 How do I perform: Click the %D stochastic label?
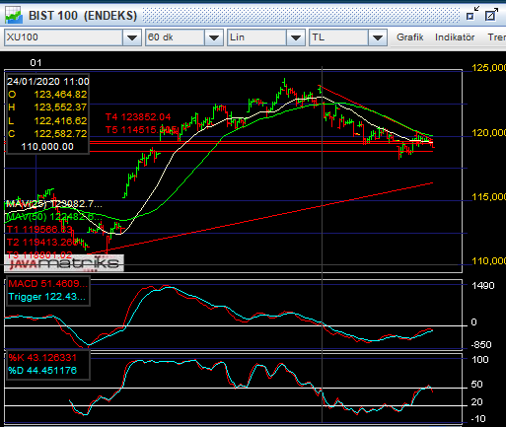[x=42, y=371]
